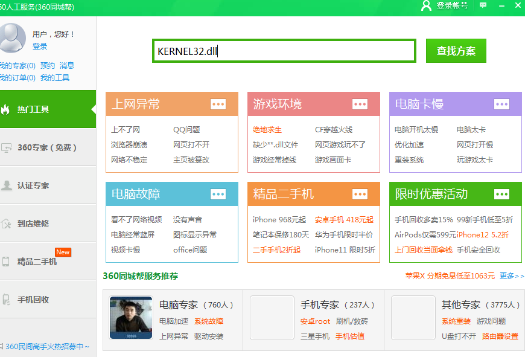This screenshot has height=357, width=525.
Task: Click the person icon beside 认证专家
Action: click(7, 185)
